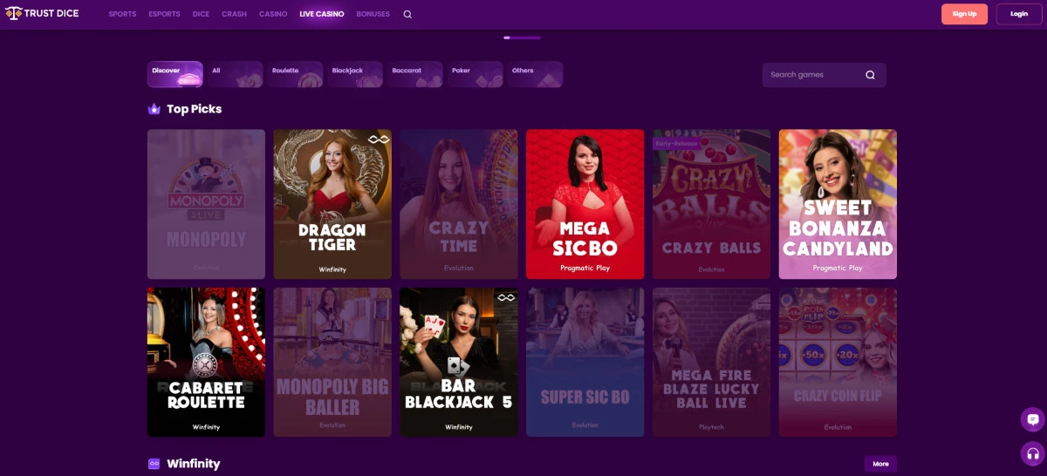Click the banner carousel indicator bar

click(x=522, y=37)
